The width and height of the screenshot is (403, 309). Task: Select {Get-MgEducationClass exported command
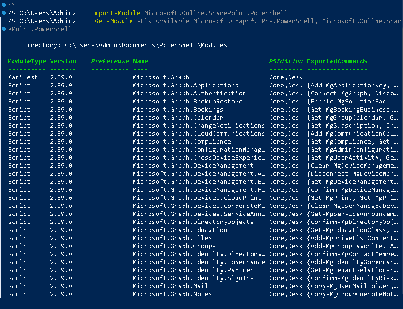pyautogui.click(x=348, y=230)
